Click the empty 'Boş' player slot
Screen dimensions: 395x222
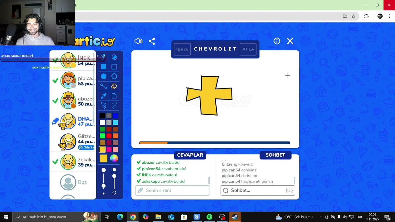pyautogui.click(x=73, y=182)
